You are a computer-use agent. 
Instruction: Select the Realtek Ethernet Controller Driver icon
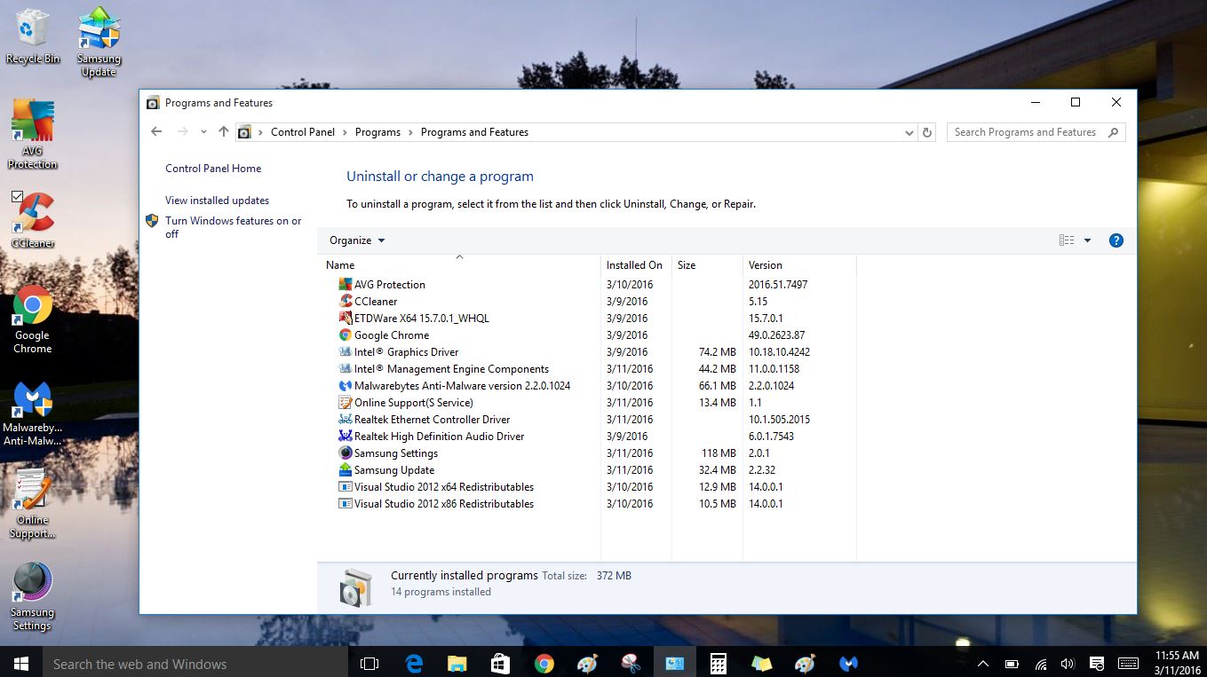(x=345, y=419)
